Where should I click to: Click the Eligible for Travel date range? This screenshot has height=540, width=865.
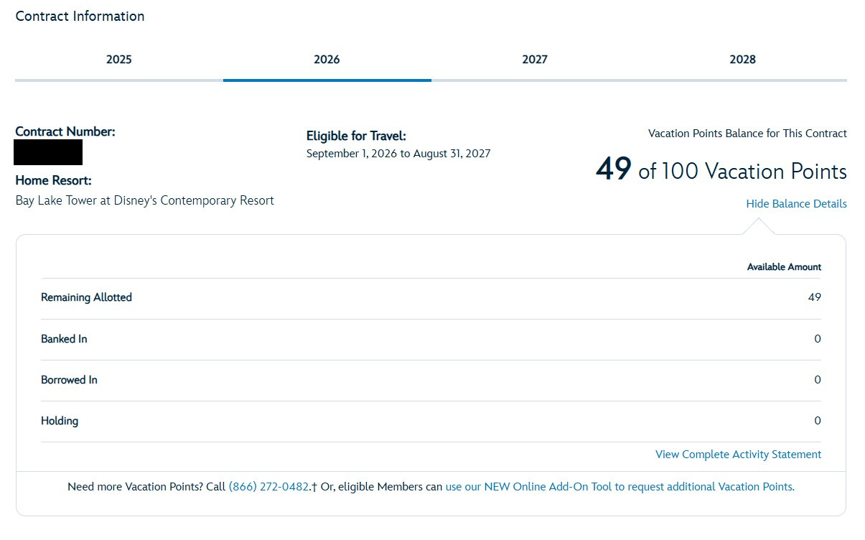(x=398, y=154)
